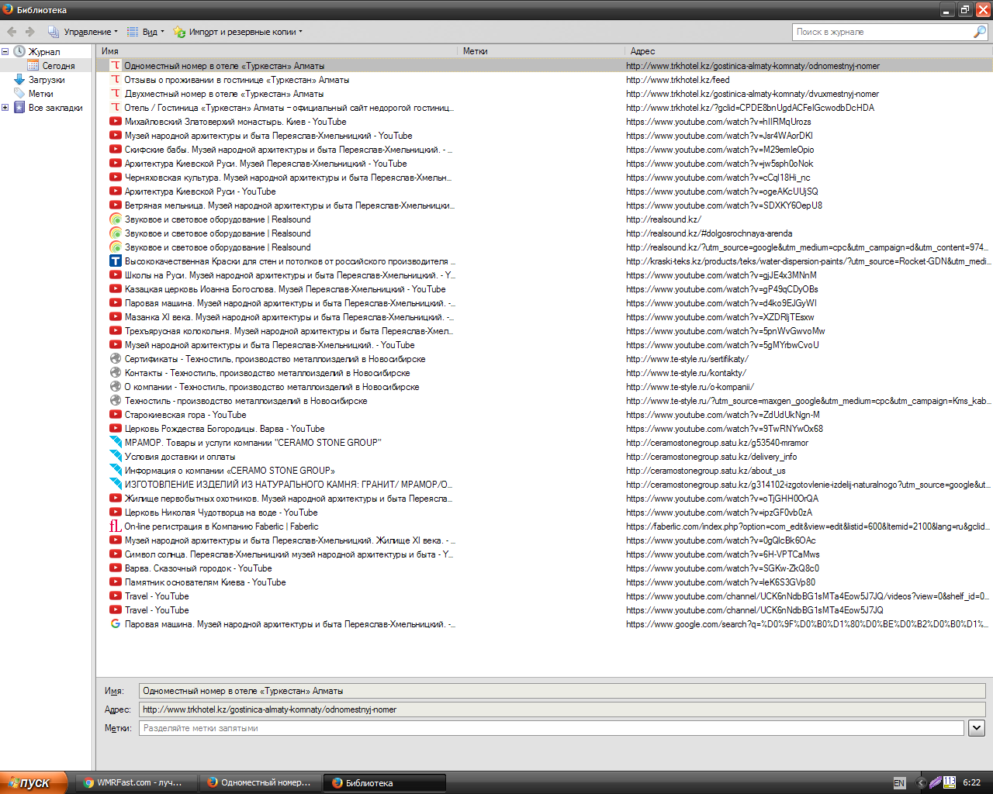Select Все закладки in the sidebar

click(x=56, y=108)
